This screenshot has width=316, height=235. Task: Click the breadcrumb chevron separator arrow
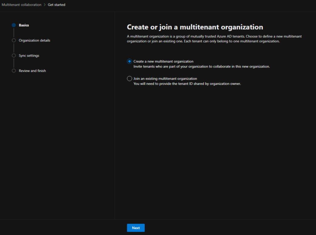[x=44, y=5]
